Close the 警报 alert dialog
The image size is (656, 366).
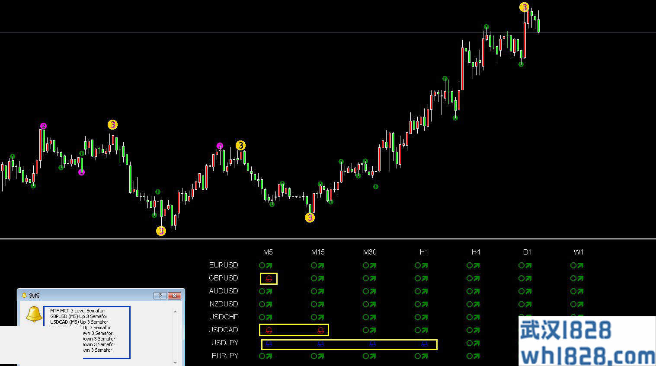click(174, 296)
